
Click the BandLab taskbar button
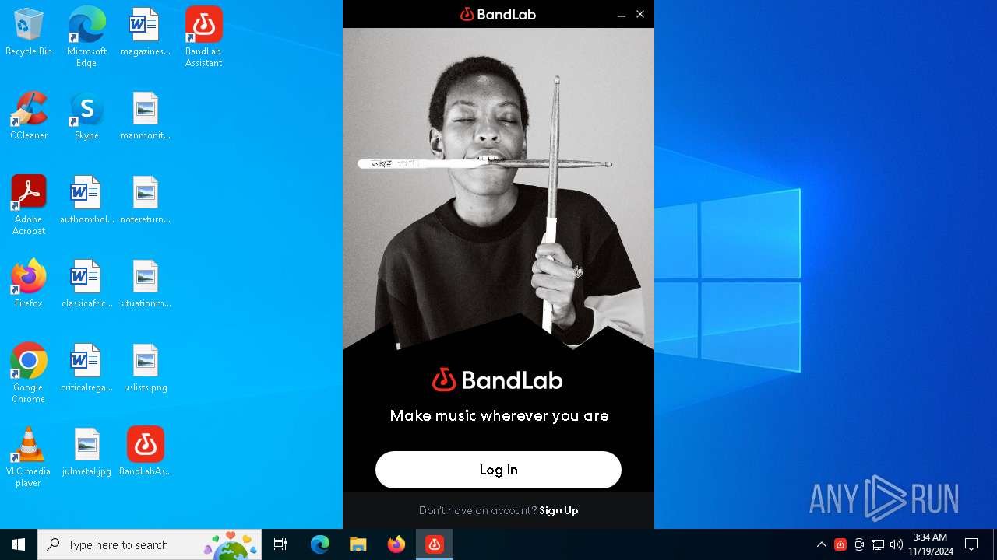pos(434,544)
